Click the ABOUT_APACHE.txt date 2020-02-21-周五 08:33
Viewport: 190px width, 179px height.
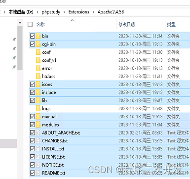click(x=141, y=133)
